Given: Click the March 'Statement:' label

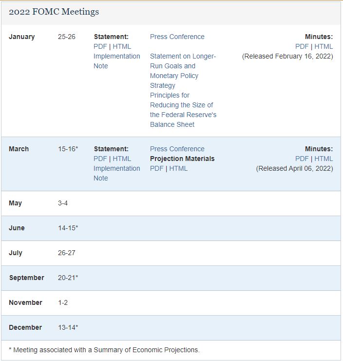Looking at the screenshot, I should (111, 149).
